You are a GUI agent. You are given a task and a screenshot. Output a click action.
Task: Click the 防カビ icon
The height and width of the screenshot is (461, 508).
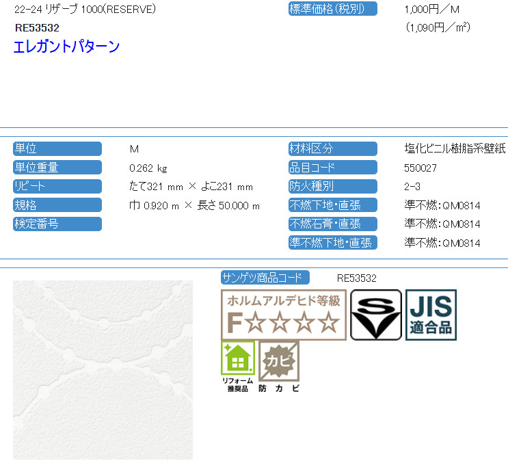[279, 367]
